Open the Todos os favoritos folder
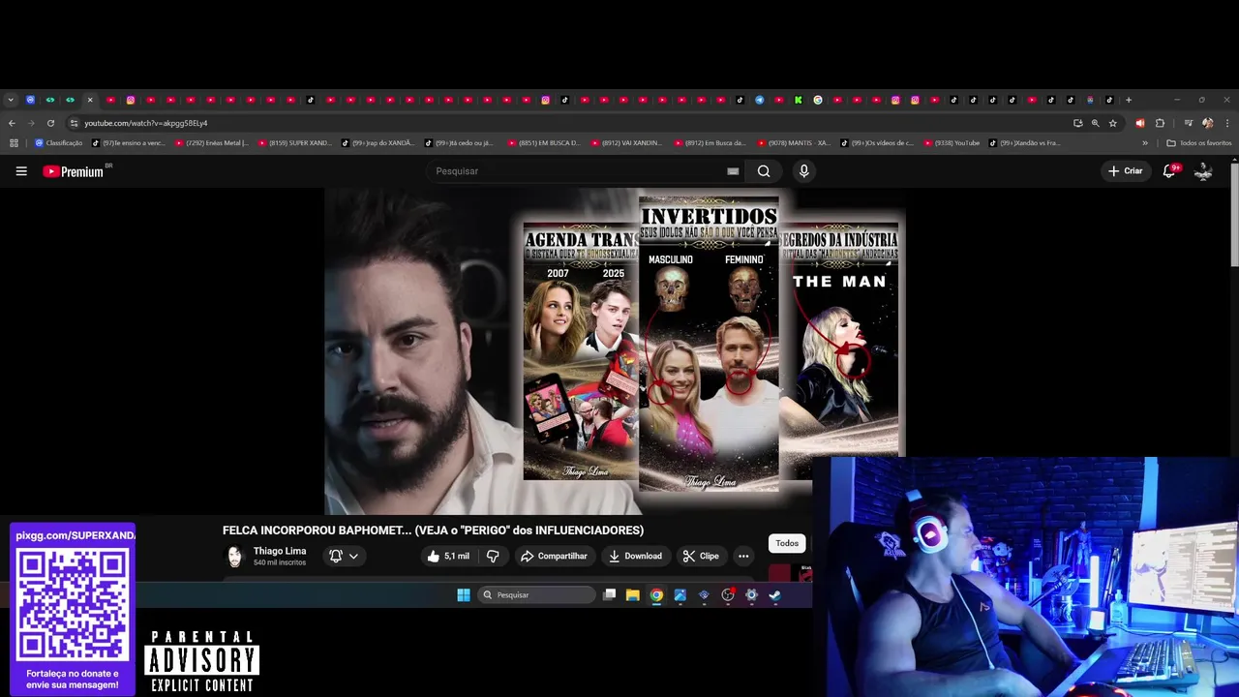The width and height of the screenshot is (1239, 697). coord(1199,143)
